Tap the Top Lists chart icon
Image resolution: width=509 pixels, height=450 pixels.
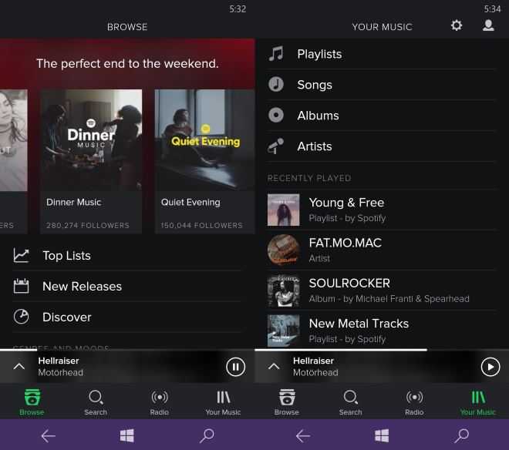click(x=21, y=256)
